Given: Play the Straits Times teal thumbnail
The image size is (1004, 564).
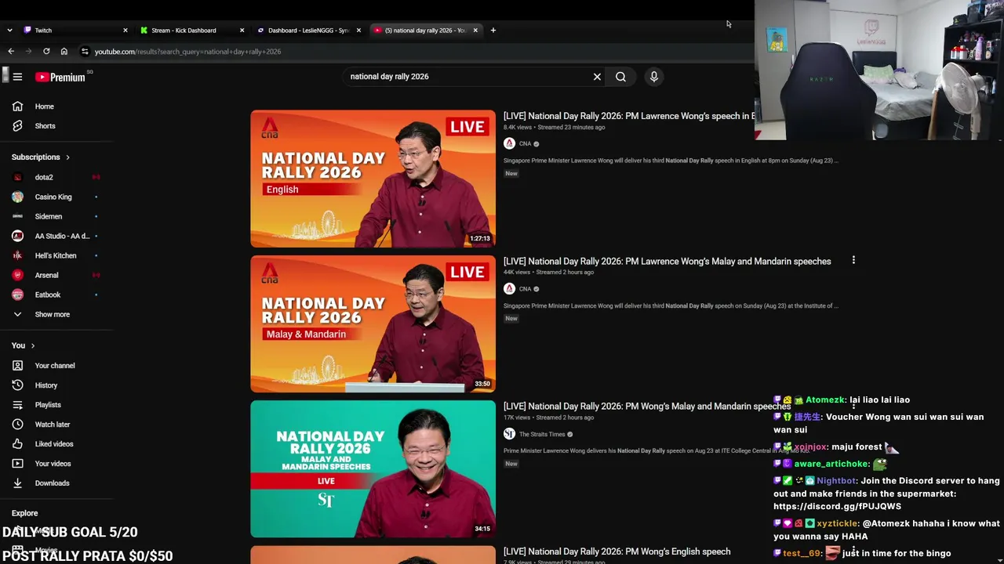Looking at the screenshot, I should click(373, 469).
